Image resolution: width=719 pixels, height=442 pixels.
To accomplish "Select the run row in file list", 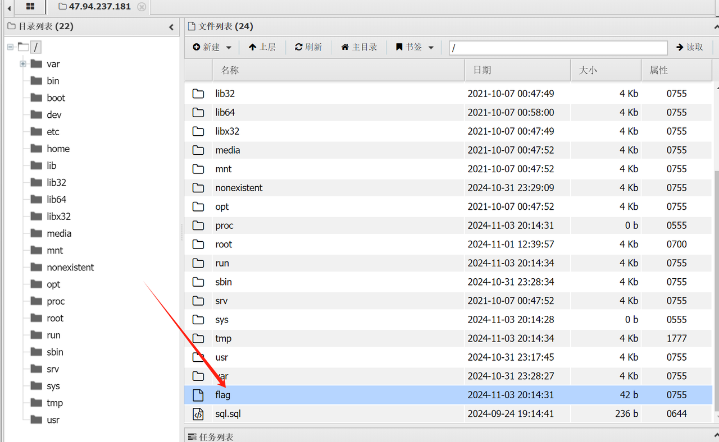I will [x=448, y=263].
